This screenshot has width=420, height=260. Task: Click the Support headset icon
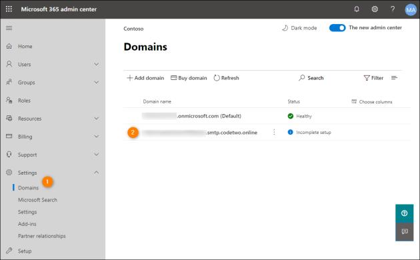[9, 154]
